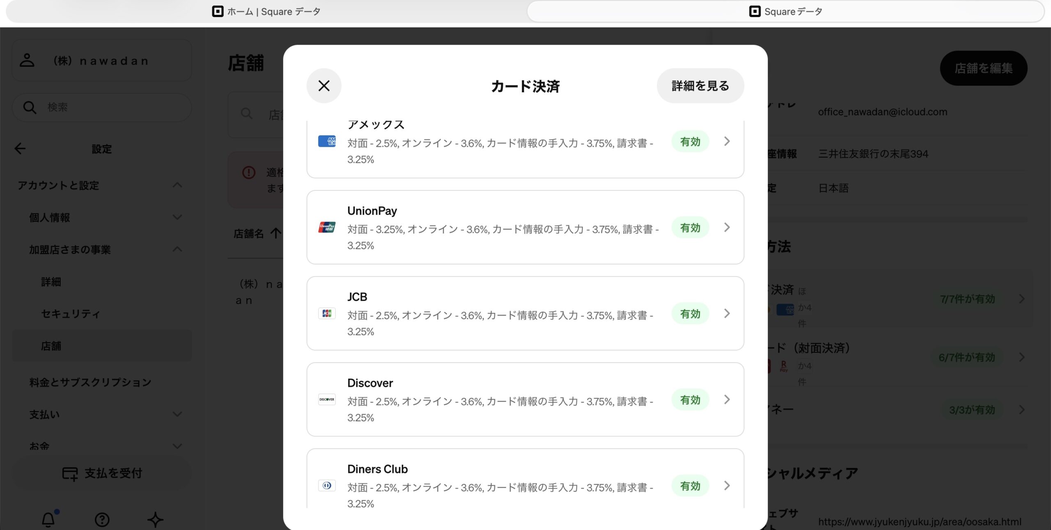The width and height of the screenshot is (1051, 530).
Task: Switch to the ホーム | Square データ tab
Action: click(266, 11)
